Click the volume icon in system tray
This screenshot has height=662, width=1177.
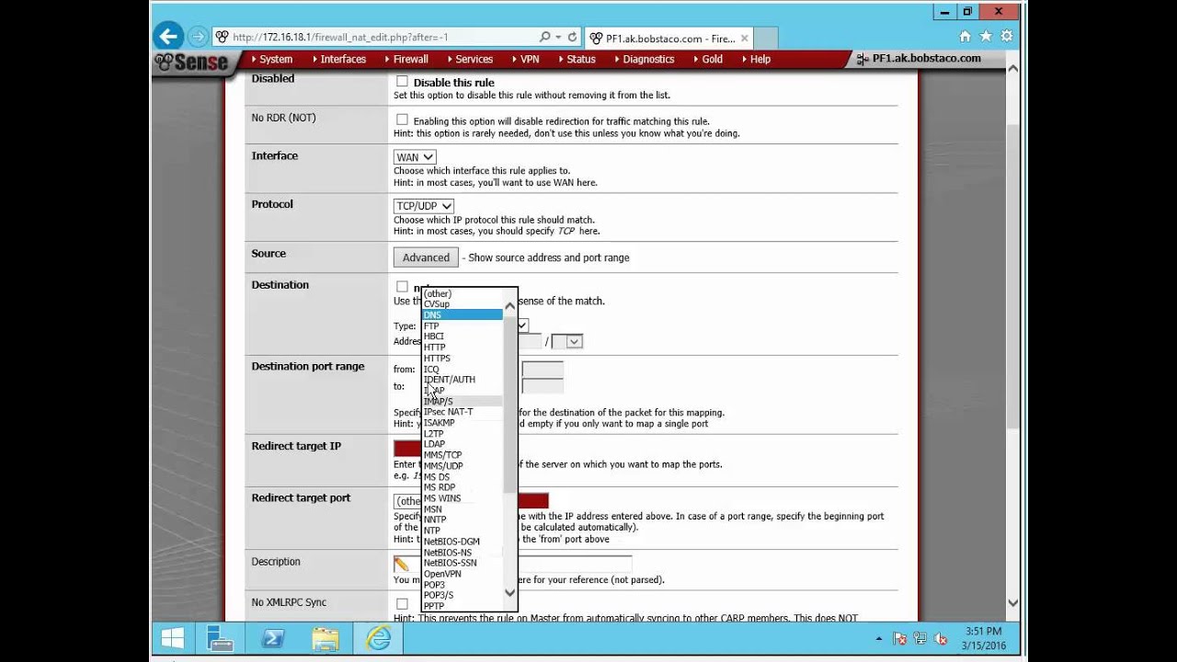click(x=941, y=638)
